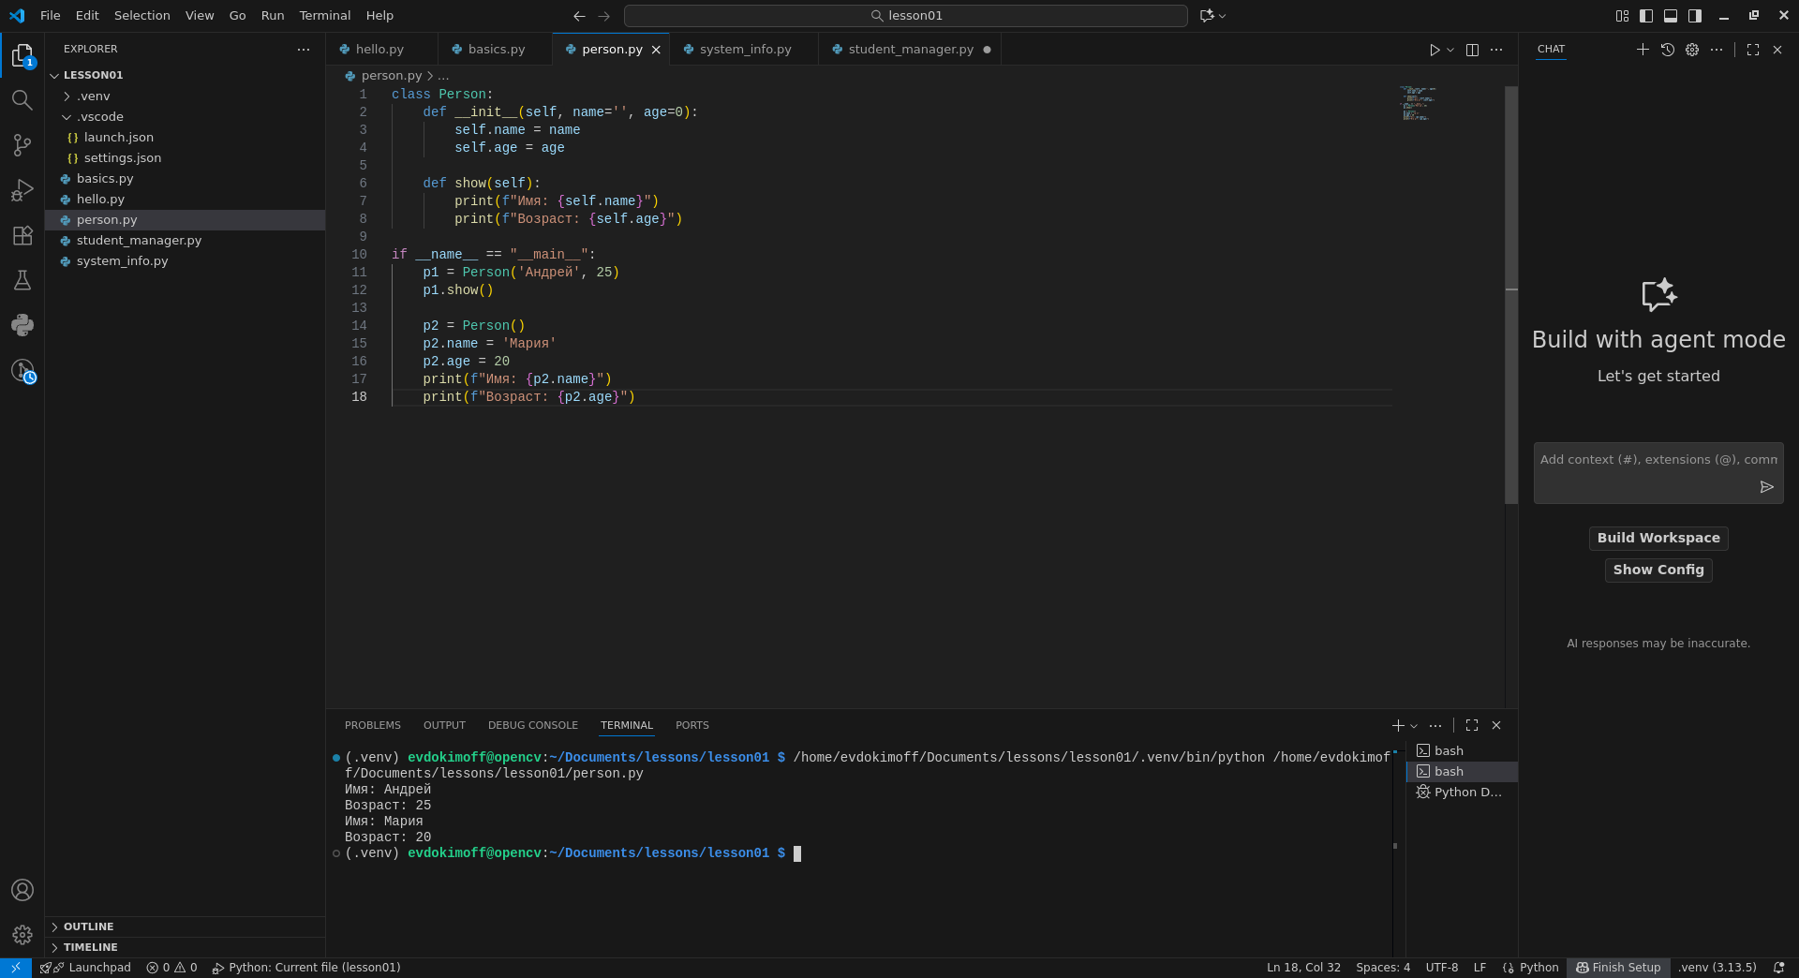Click the Build Workspace button

pyautogui.click(x=1658, y=538)
